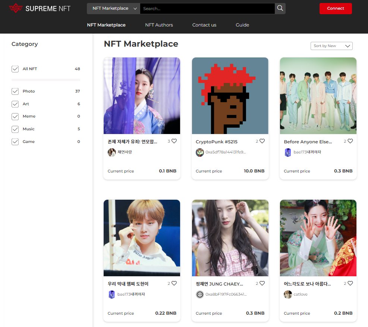This screenshot has width=368, height=327.
Task: Open green hanbok waving woman thumbnail
Action: 318,238
